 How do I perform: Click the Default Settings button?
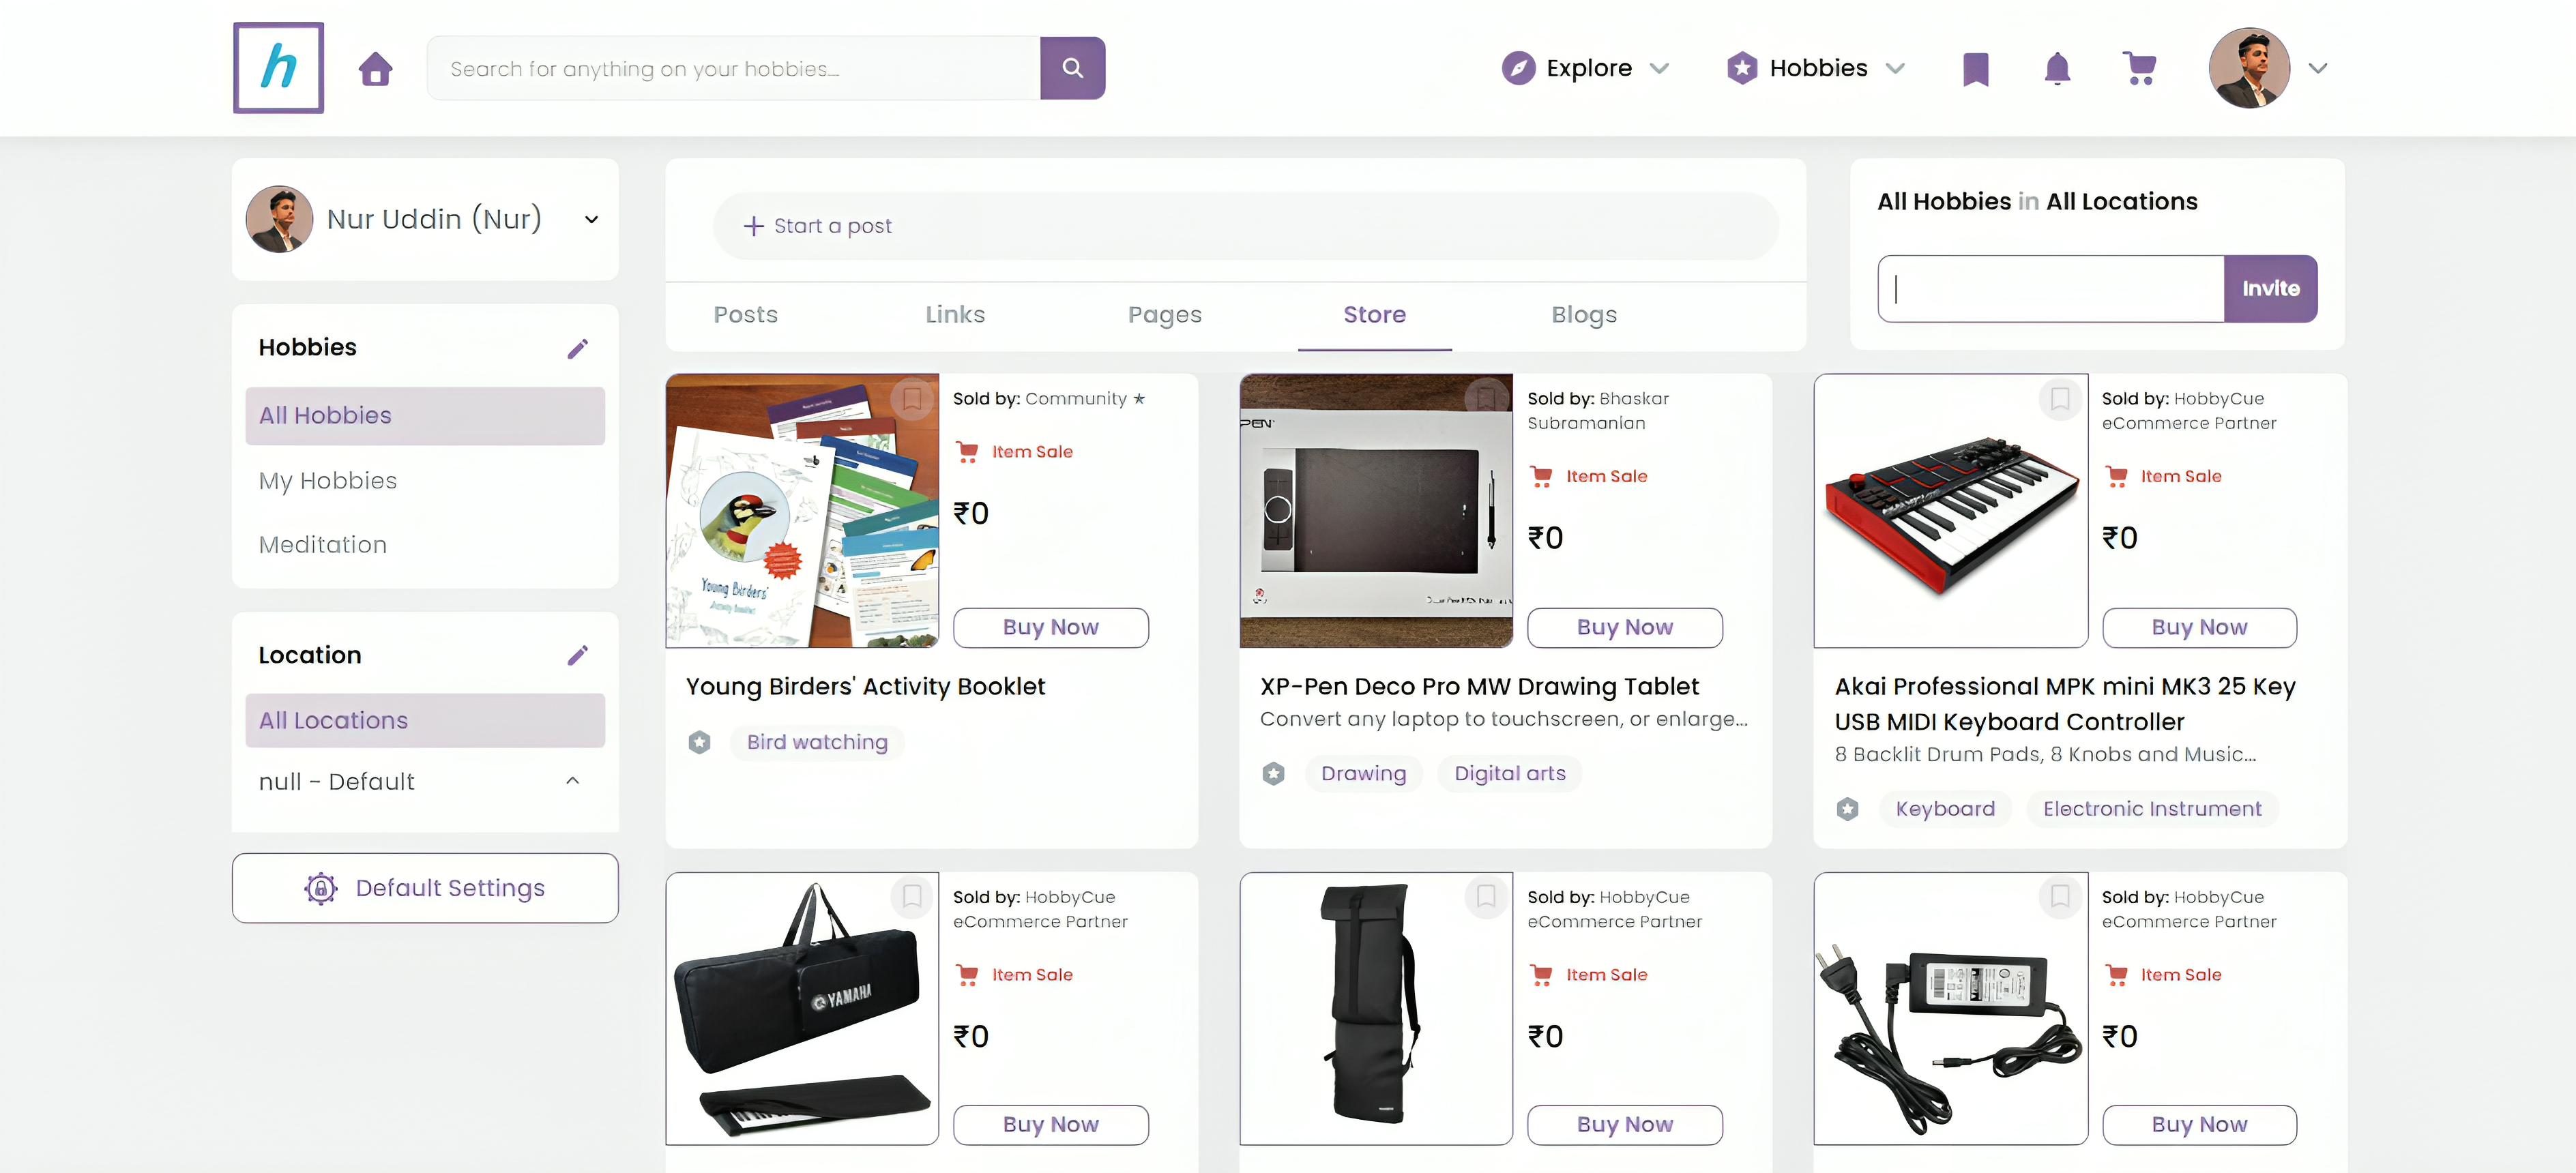(x=425, y=888)
